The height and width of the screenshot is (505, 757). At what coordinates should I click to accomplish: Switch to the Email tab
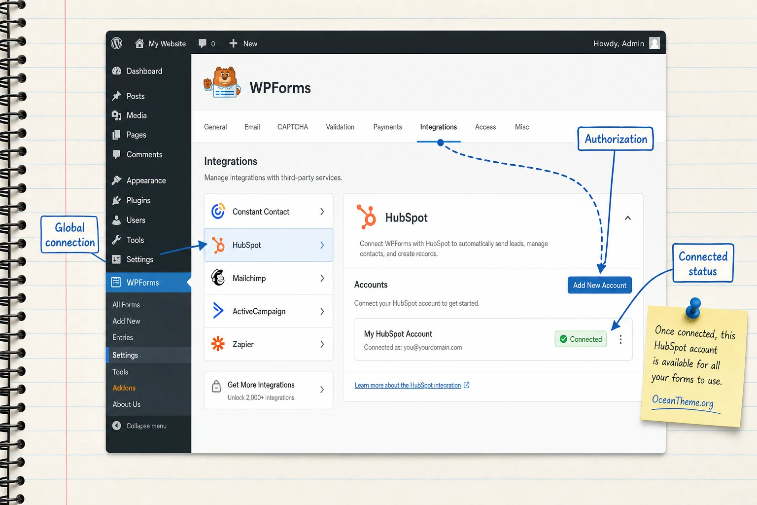(252, 127)
